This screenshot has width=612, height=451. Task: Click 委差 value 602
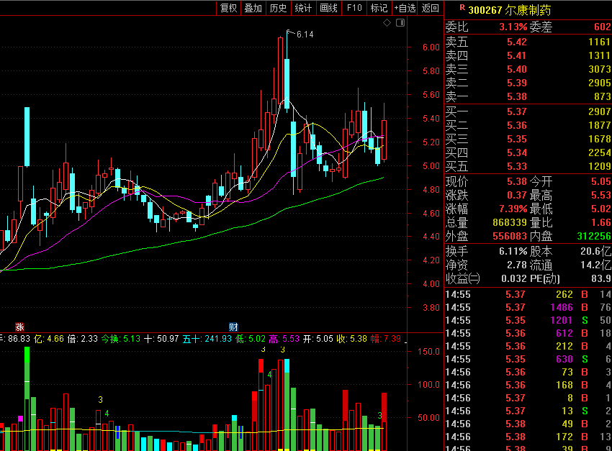point(603,27)
